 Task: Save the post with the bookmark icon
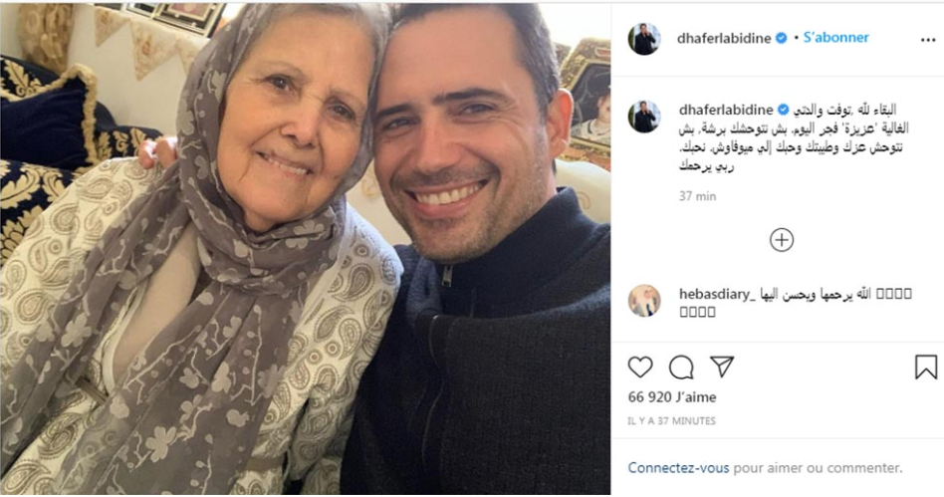pyautogui.click(x=926, y=367)
